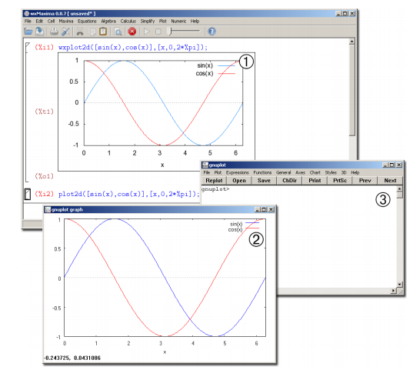This screenshot has width=413, height=370.
Task: Open the Functions menu in gnuplot
Action: pyautogui.click(x=262, y=172)
